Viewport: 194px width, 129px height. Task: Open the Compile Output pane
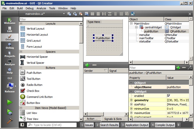pos(163,125)
